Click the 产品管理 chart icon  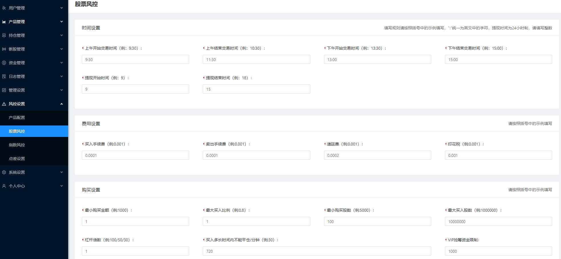[4, 22]
